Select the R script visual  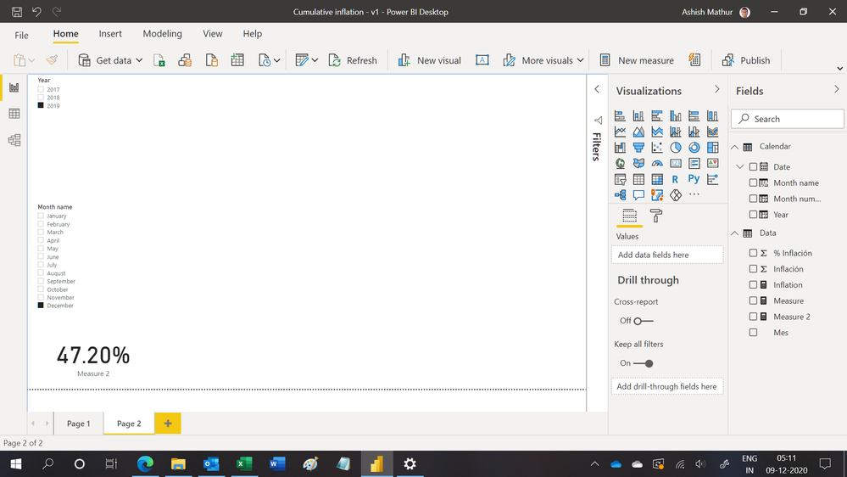(x=676, y=179)
